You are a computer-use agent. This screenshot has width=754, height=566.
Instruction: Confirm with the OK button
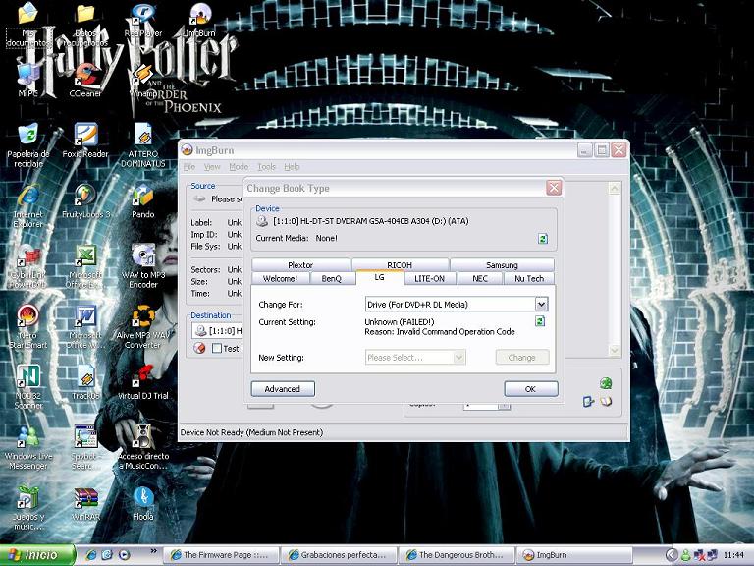(x=531, y=389)
